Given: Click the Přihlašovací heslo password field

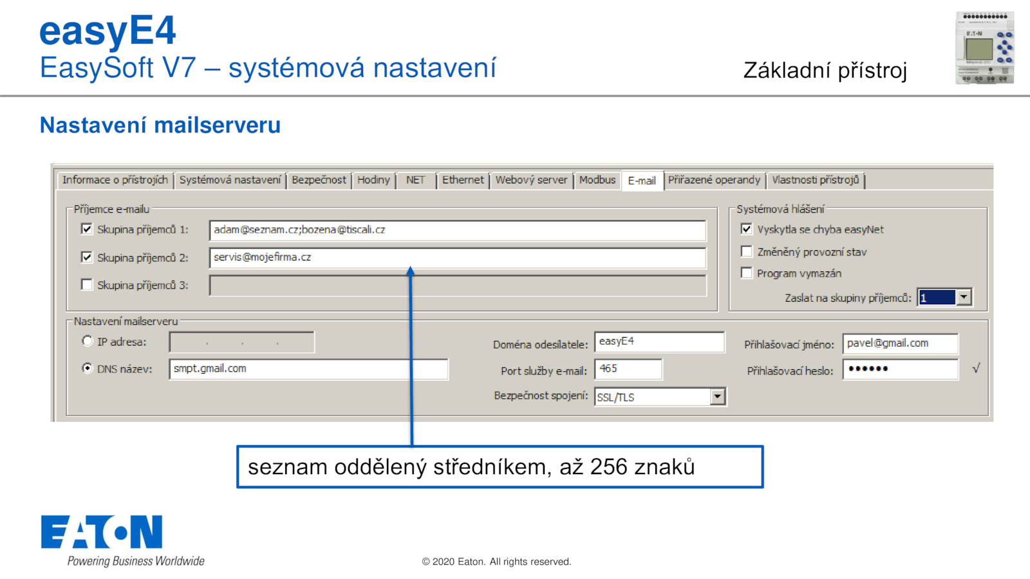Looking at the screenshot, I should pos(901,369).
